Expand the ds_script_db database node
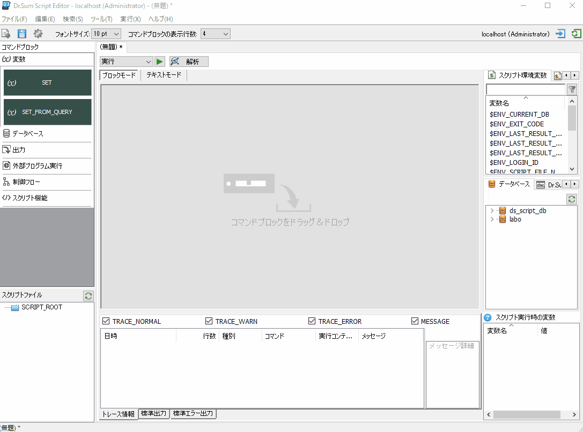Viewport: 583px width, 432px height. (492, 210)
